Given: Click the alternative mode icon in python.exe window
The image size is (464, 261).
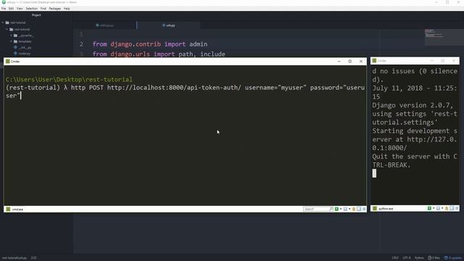Looking at the screenshot, I should [452, 209].
